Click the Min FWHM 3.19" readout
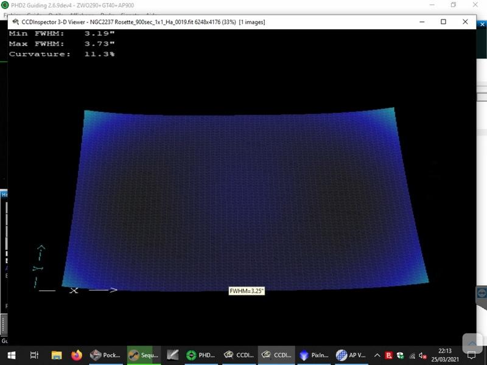Viewport: 487px width, 365px height. (x=62, y=33)
